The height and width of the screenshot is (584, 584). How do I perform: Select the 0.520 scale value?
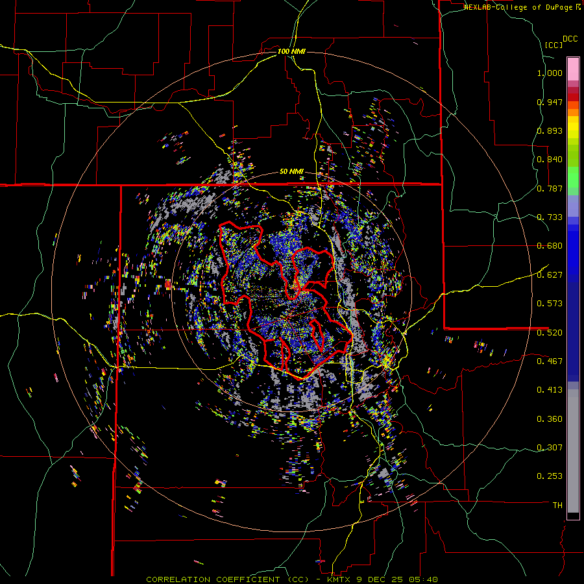pos(550,332)
